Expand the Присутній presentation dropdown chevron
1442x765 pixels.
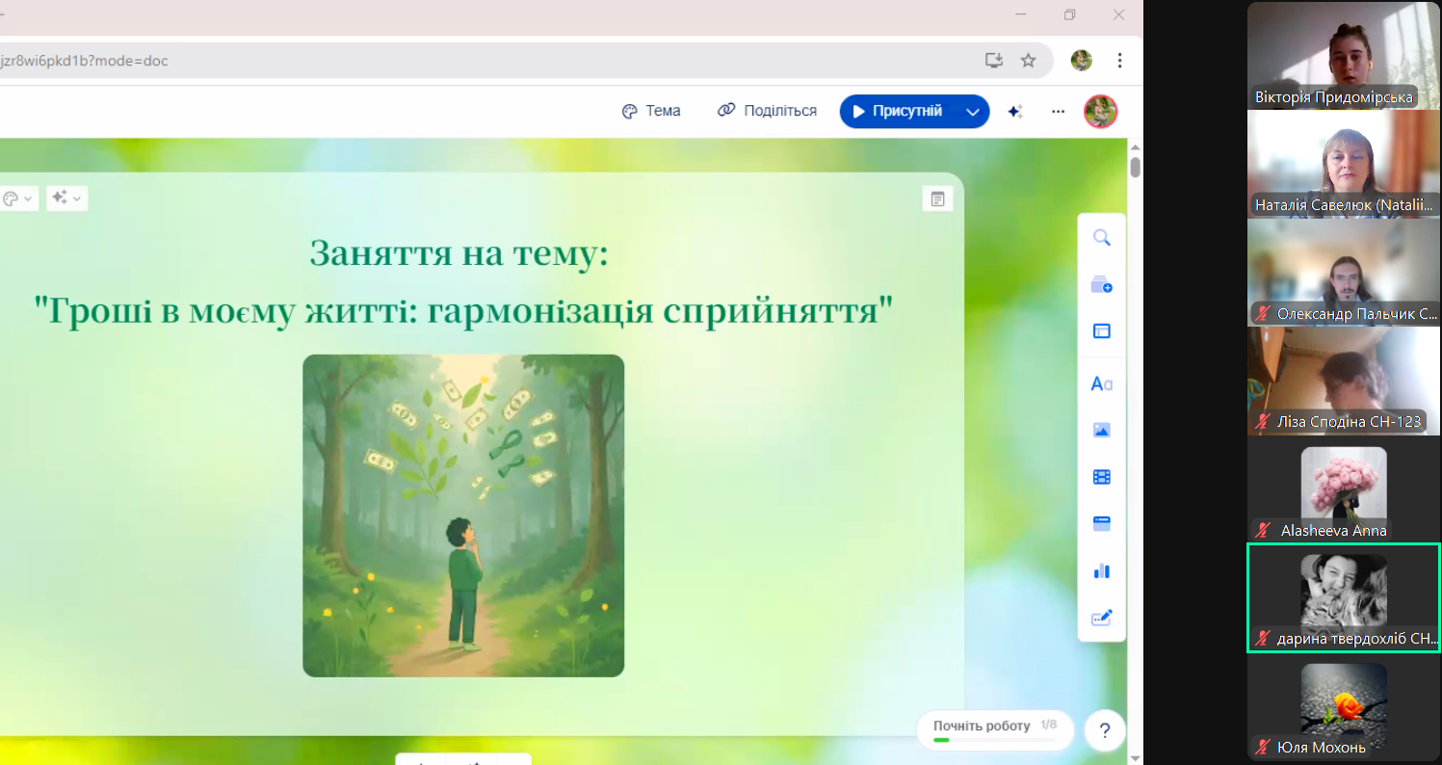pos(973,111)
